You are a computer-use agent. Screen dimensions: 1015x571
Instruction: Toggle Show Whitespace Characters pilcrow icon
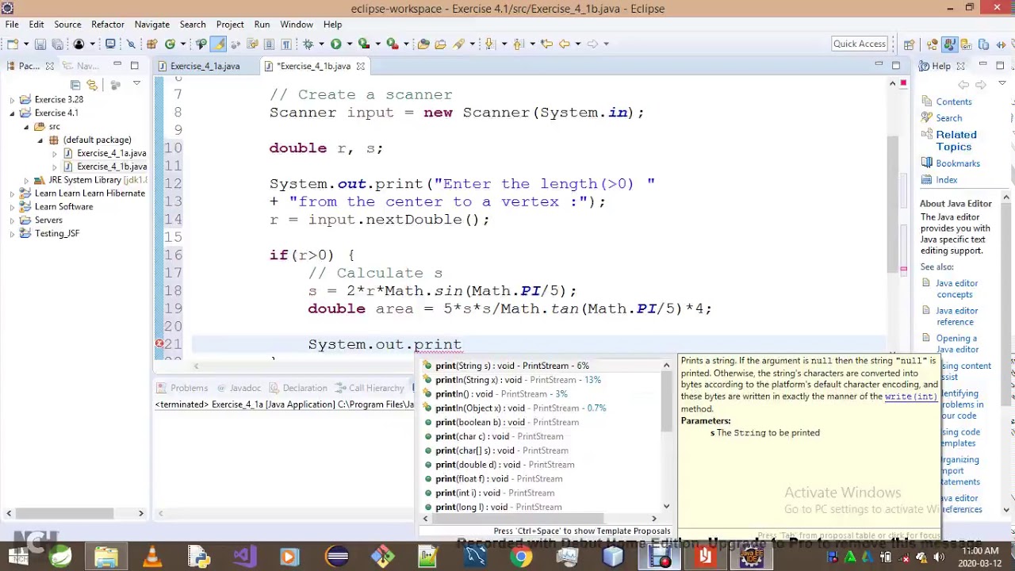tap(286, 44)
